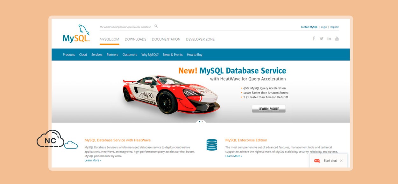Click the New! MySQL Database Service headline
The height and width of the screenshot is (184, 398).
(x=232, y=70)
